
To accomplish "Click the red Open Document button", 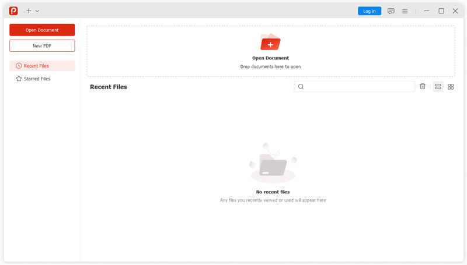I will 42,30.
